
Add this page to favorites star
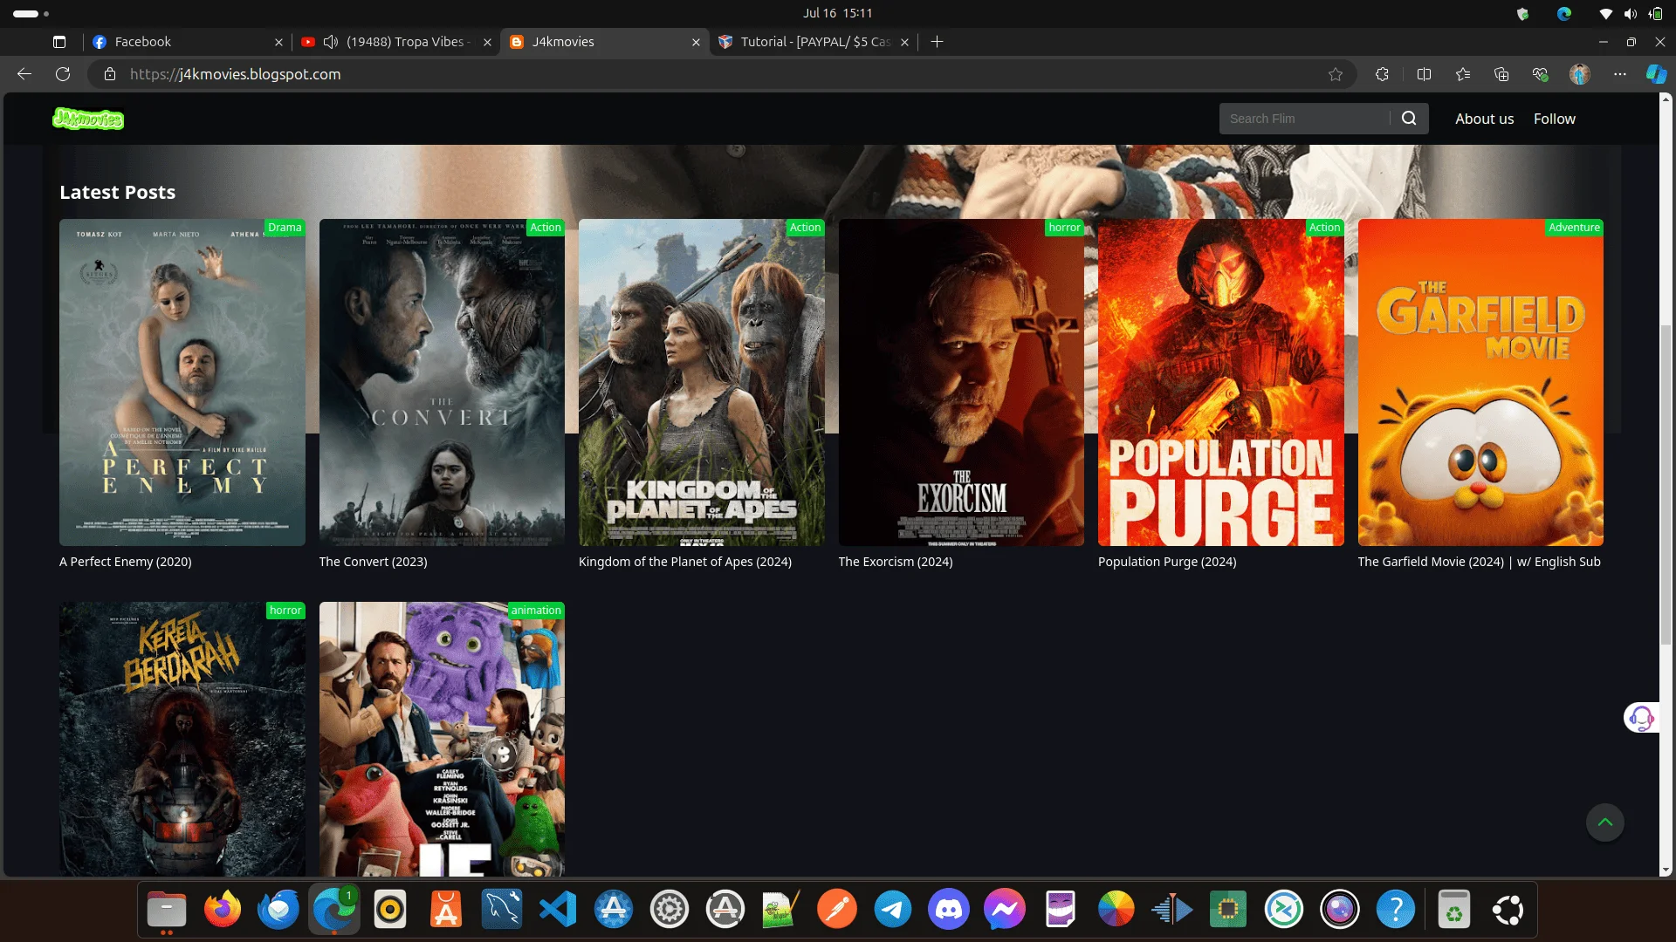tap(1336, 74)
